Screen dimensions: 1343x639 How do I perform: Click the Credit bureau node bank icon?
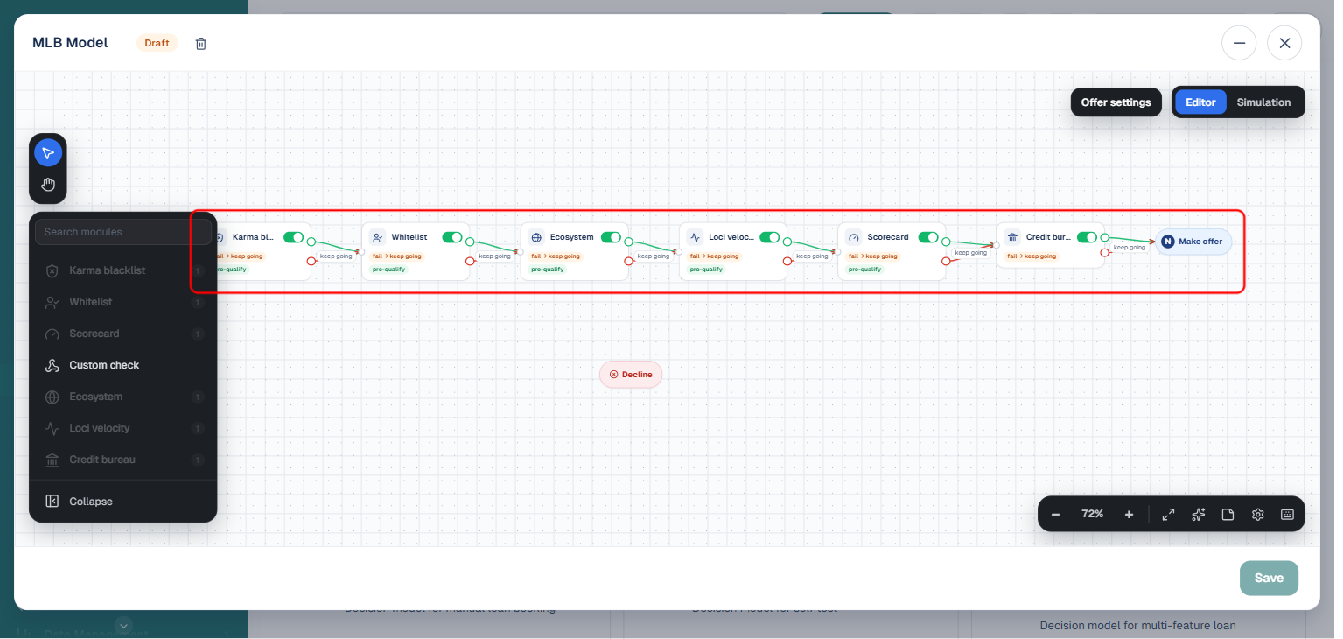(x=1012, y=237)
